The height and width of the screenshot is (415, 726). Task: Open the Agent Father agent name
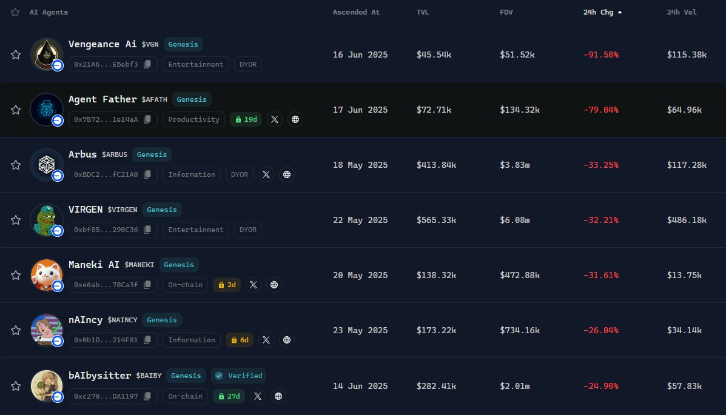[x=103, y=99]
